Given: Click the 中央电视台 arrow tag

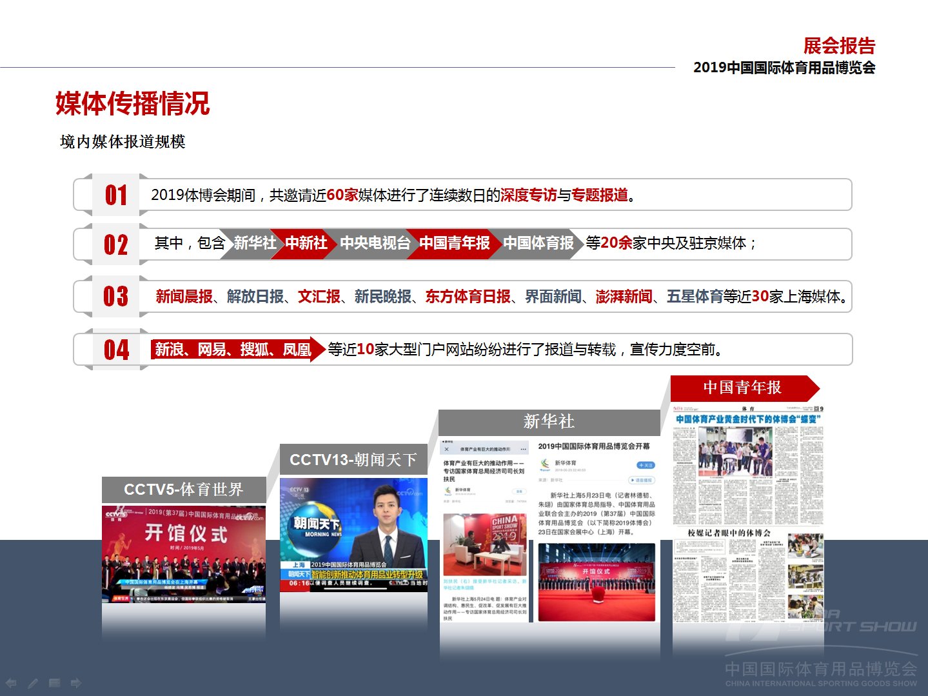Looking at the screenshot, I should (x=373, y=243).
